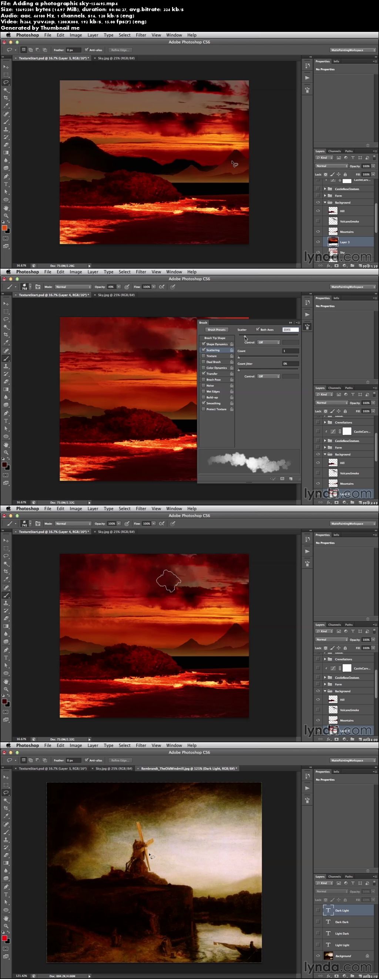379x979 pixels.
Task: Select Eraser tool in the windmill frame
Action: point(6,855)
